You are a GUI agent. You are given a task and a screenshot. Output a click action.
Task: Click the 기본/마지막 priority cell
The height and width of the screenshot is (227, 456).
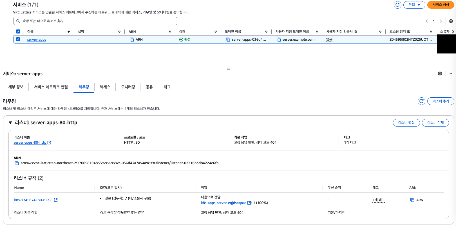336,213
